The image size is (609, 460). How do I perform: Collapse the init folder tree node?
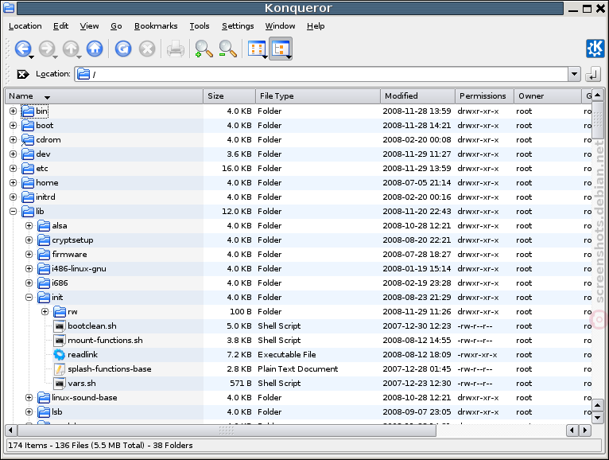pyautogui.click(x=29, y=298)
